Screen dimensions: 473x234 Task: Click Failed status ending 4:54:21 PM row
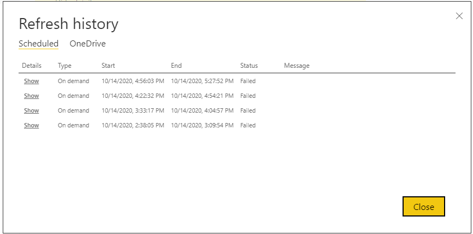(x=248, y=96)
